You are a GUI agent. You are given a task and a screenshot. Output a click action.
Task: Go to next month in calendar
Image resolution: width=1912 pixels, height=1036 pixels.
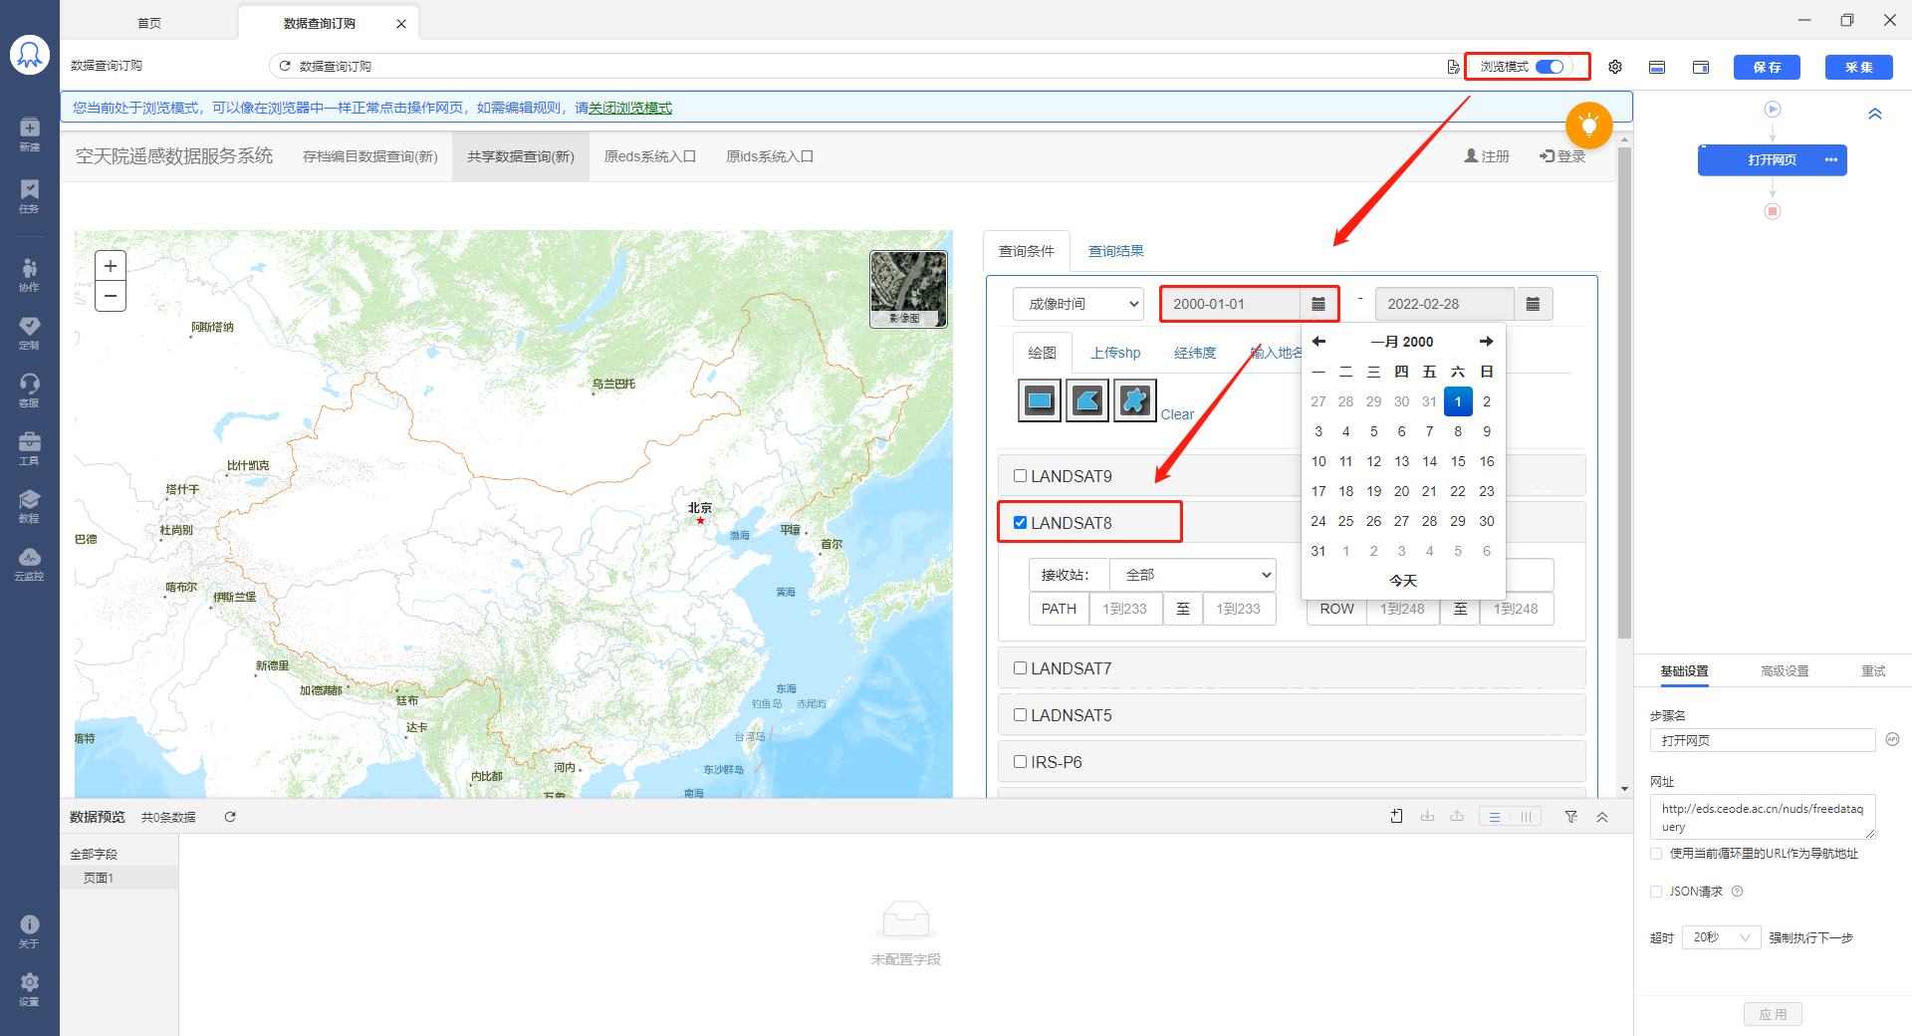point(1486,342)
